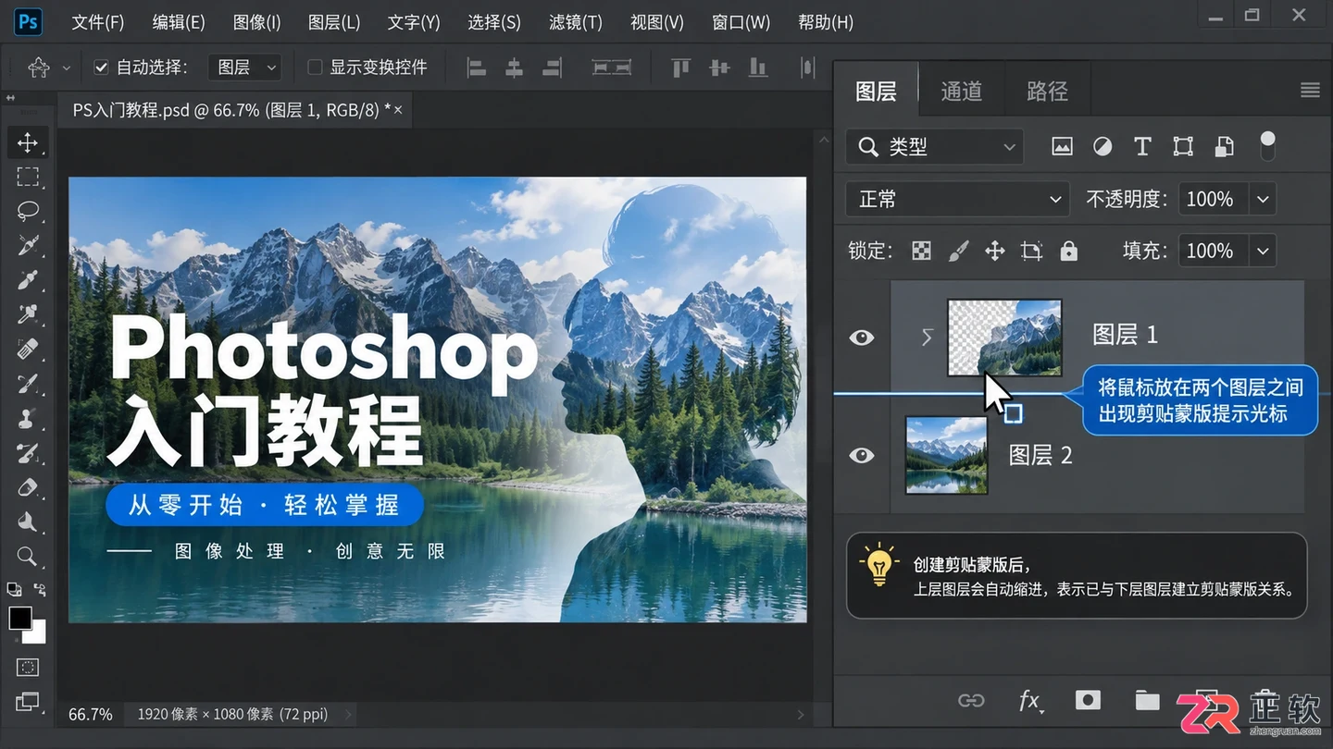The image size is (1333, 749).
Task: Select the Move tool in the toolbar
Action: (28, 142)
